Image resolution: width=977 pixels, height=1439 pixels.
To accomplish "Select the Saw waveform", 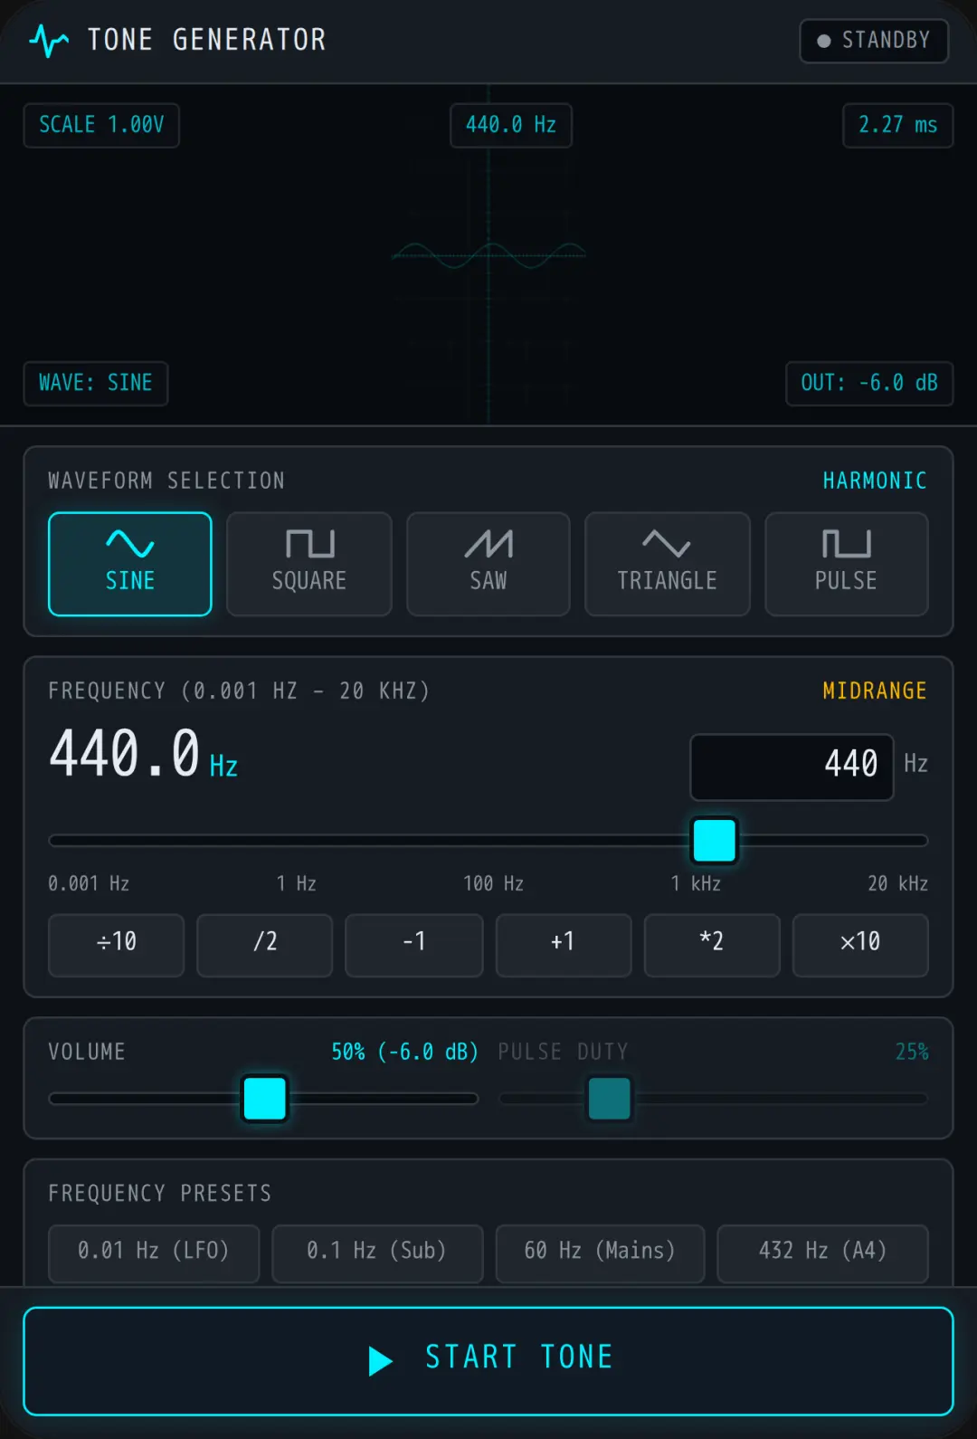I will click(x=488, y=564).
